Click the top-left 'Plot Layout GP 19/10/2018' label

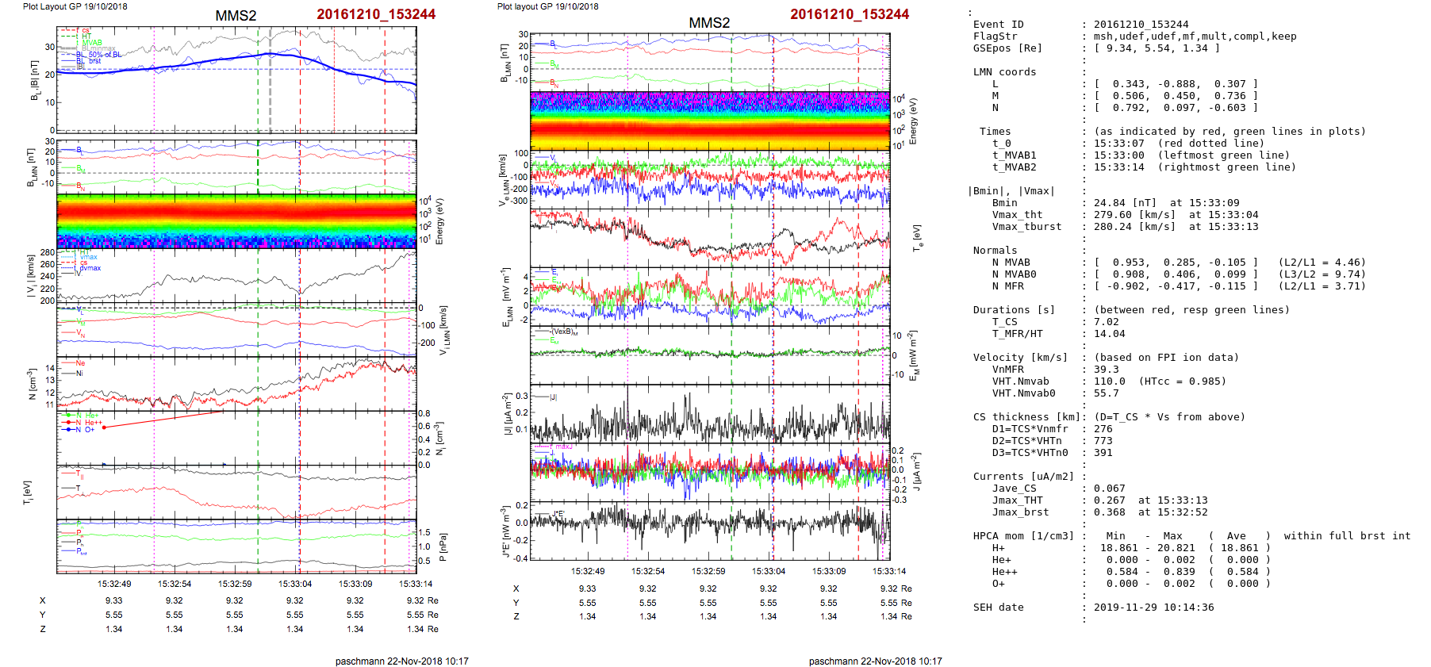pyautogui.click(x=75, y=6)
